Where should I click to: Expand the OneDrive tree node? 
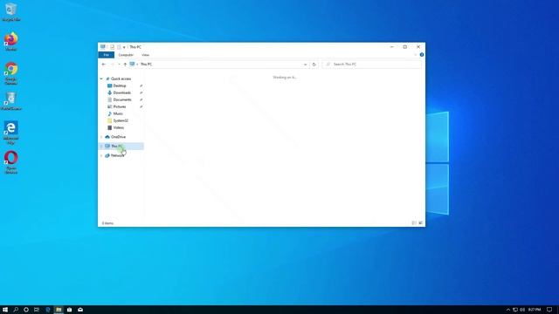tap(101, 137)
